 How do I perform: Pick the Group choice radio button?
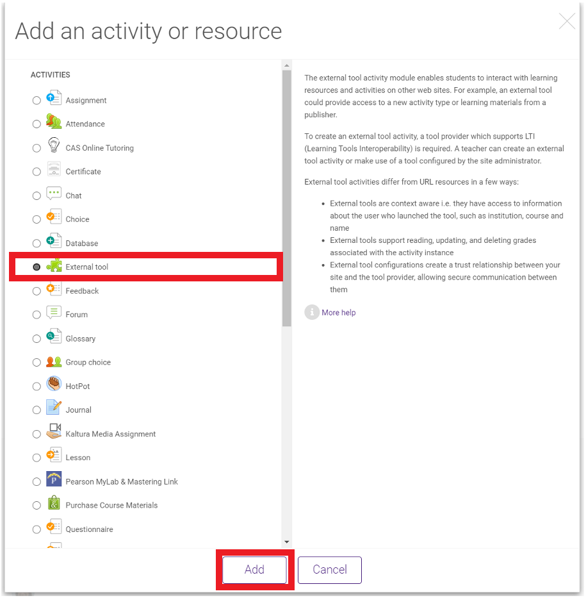37,362
